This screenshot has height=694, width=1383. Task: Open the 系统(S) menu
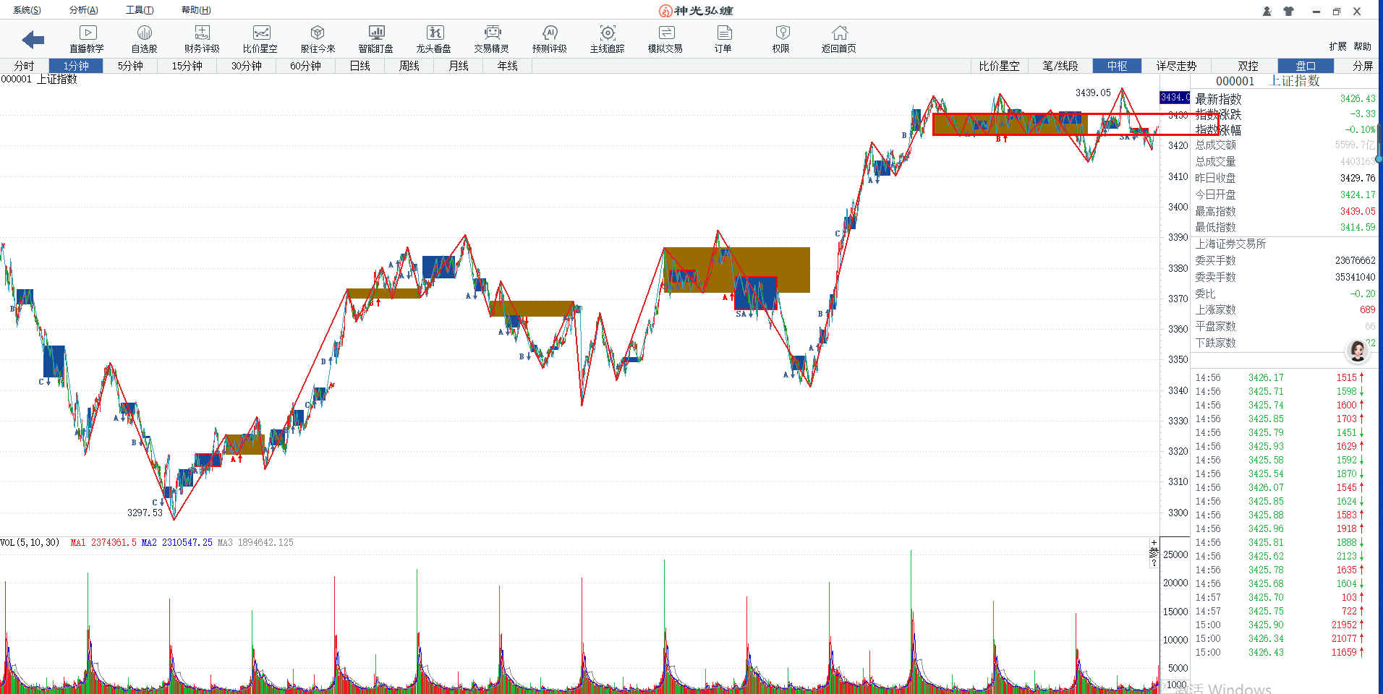coord(27,10)
